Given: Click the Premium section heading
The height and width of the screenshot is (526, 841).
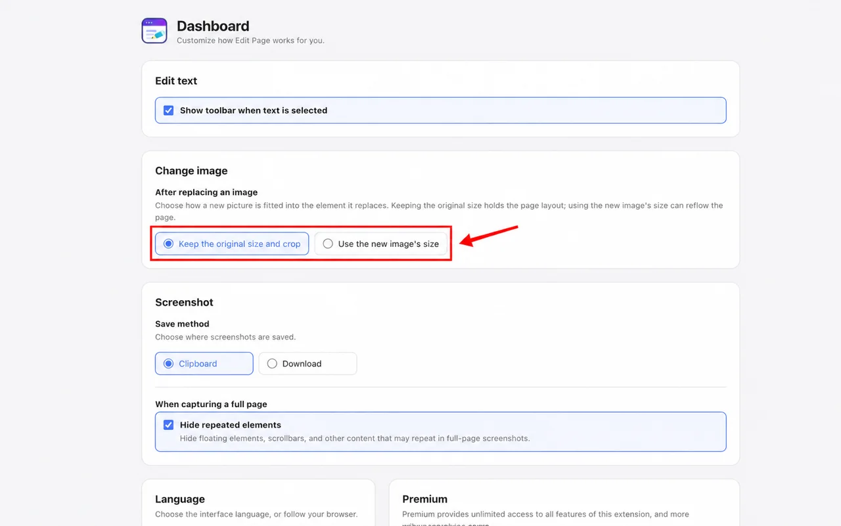Looking at the screenshot, I should coord(425,499).
